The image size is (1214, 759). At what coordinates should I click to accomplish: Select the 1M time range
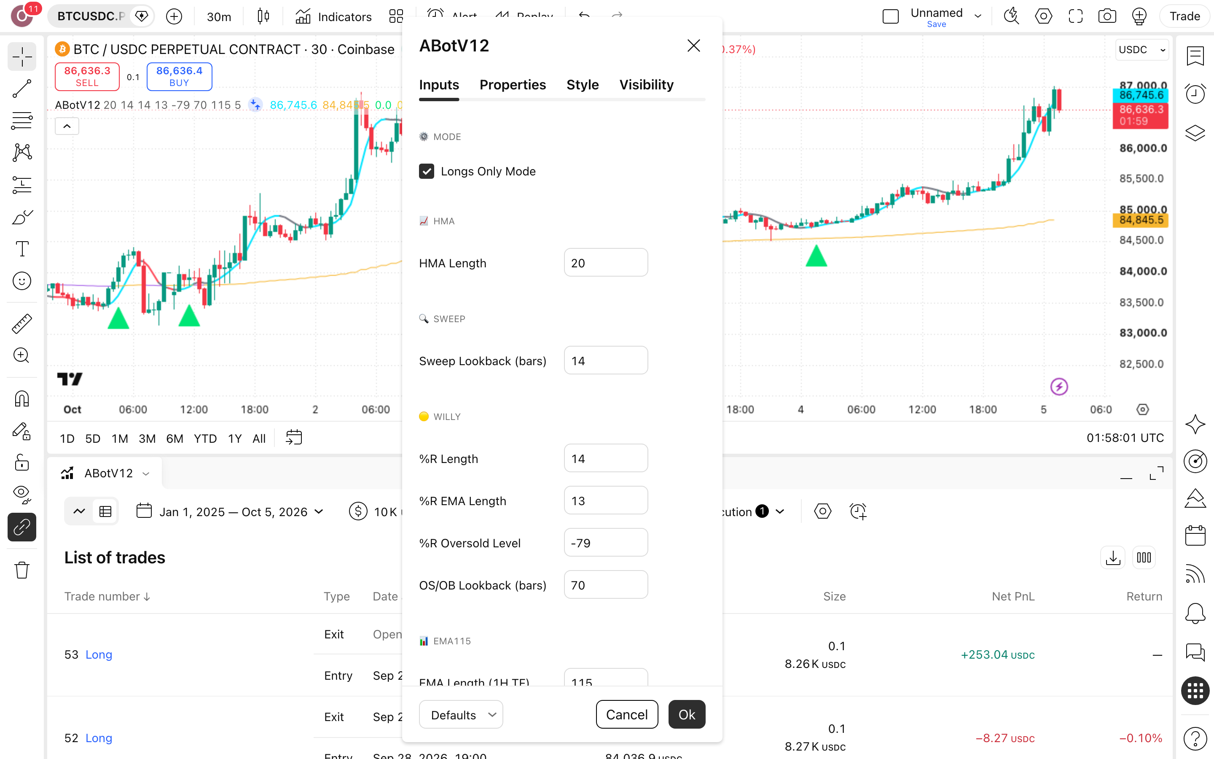click(119, 438)
